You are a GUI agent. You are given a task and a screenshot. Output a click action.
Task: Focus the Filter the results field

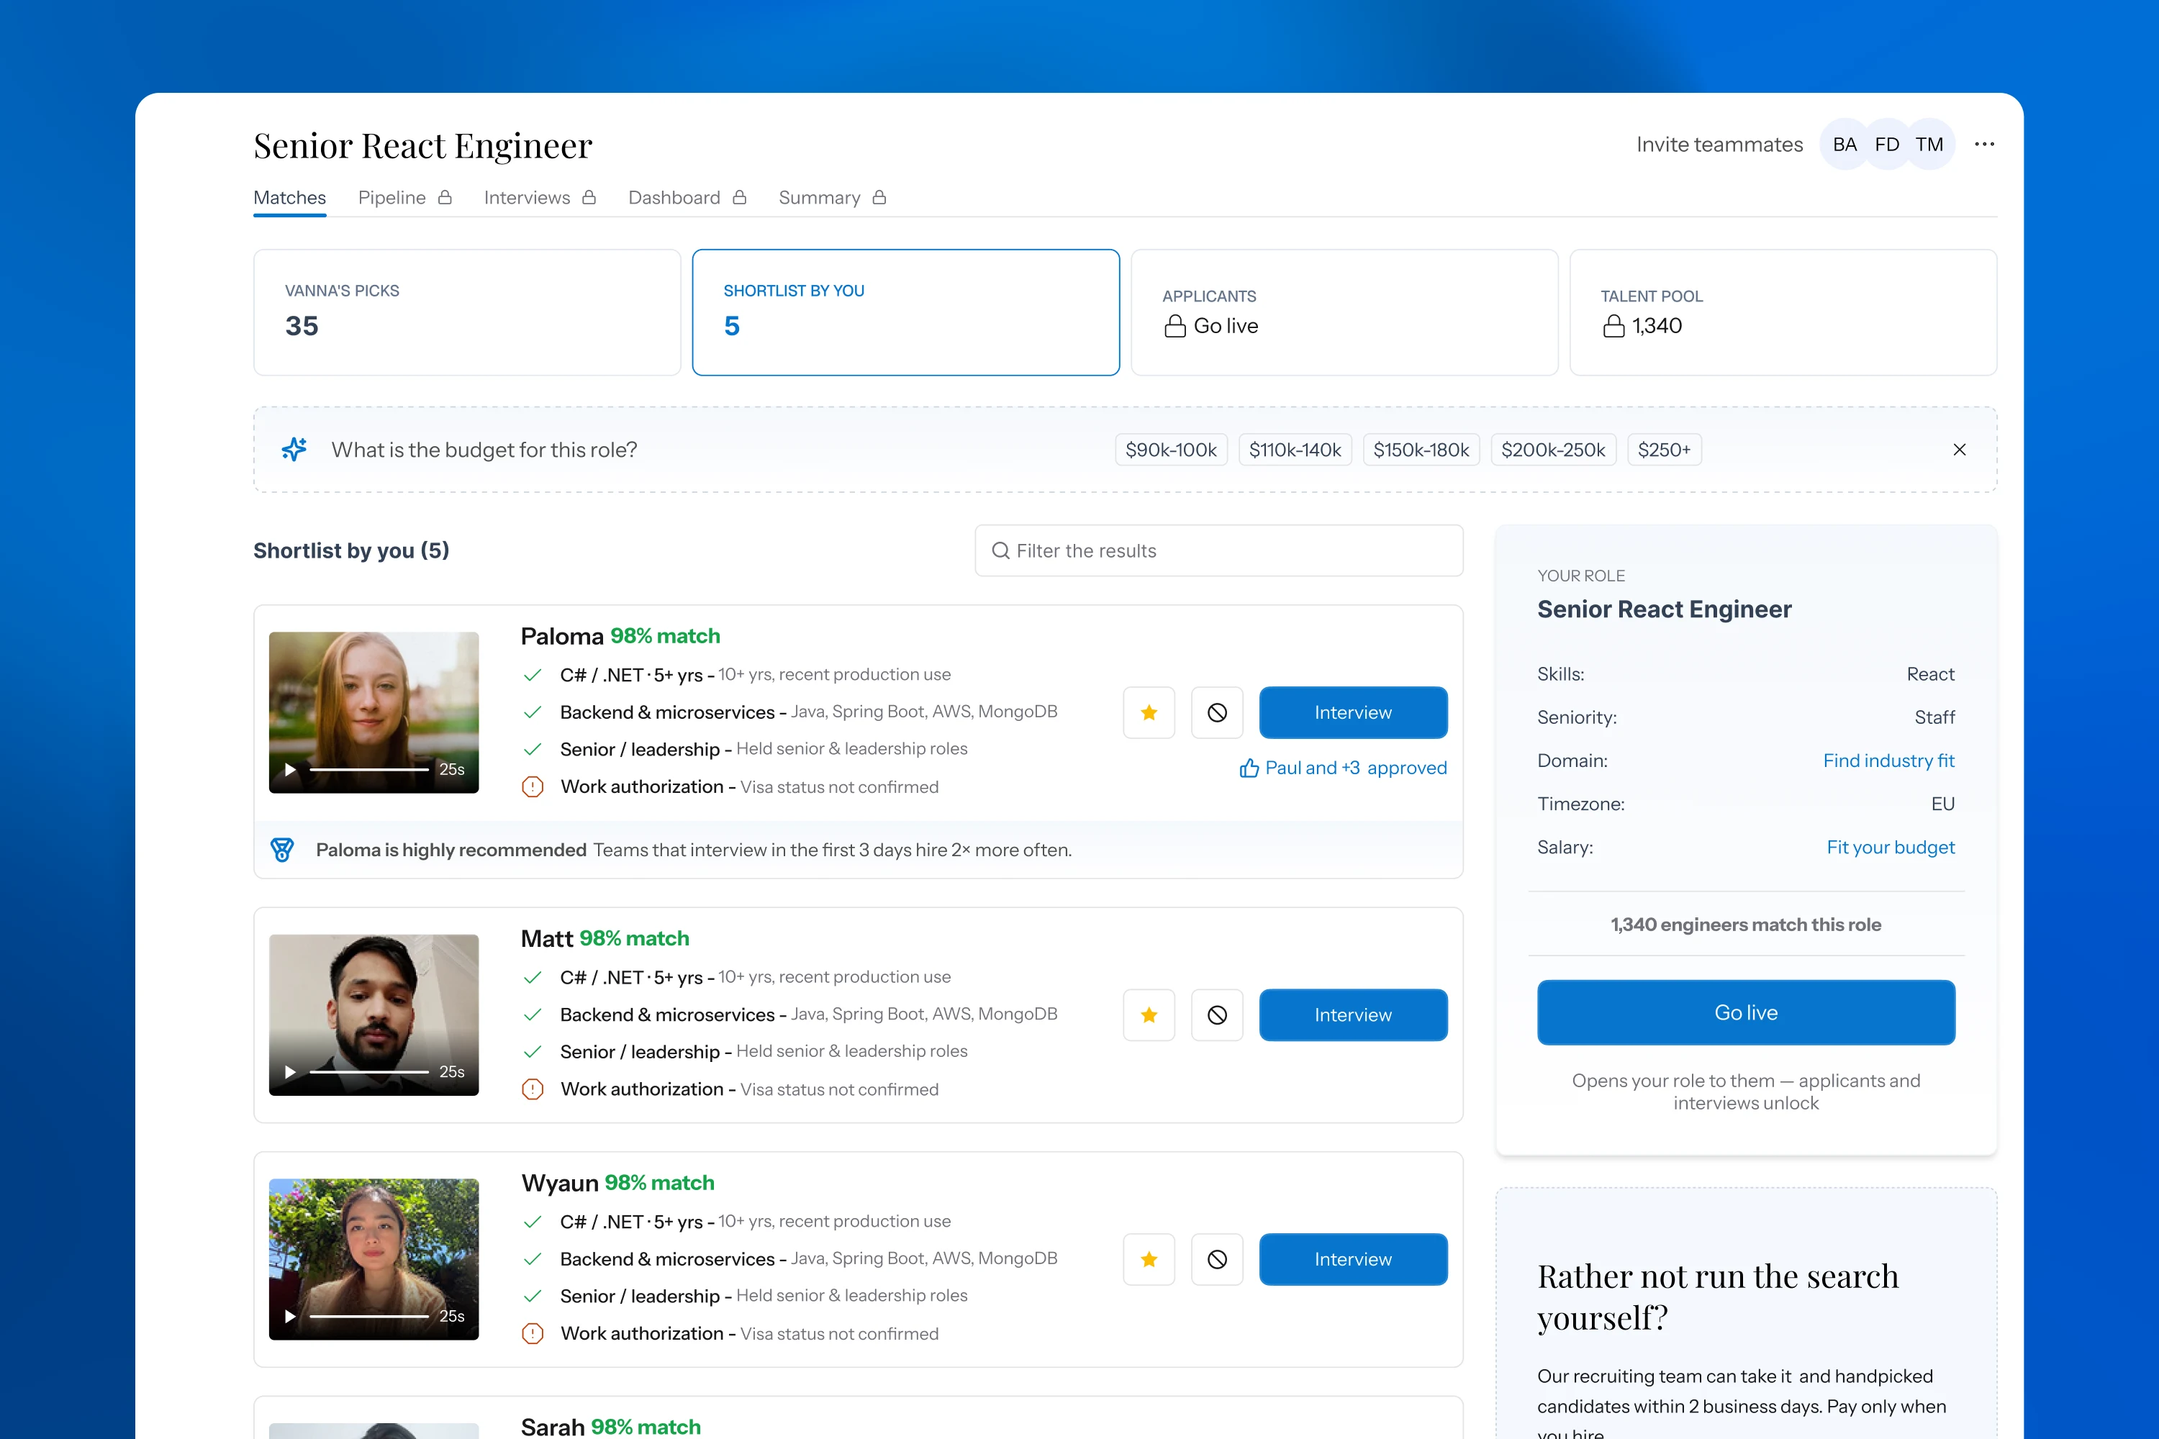tap(1219, 550)
